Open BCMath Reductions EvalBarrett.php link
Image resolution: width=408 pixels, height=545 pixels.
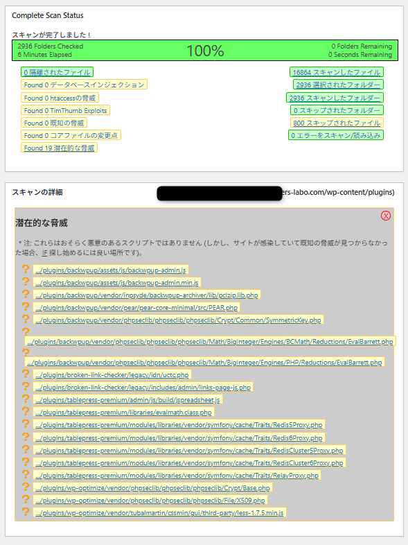(x=210, y=342)
